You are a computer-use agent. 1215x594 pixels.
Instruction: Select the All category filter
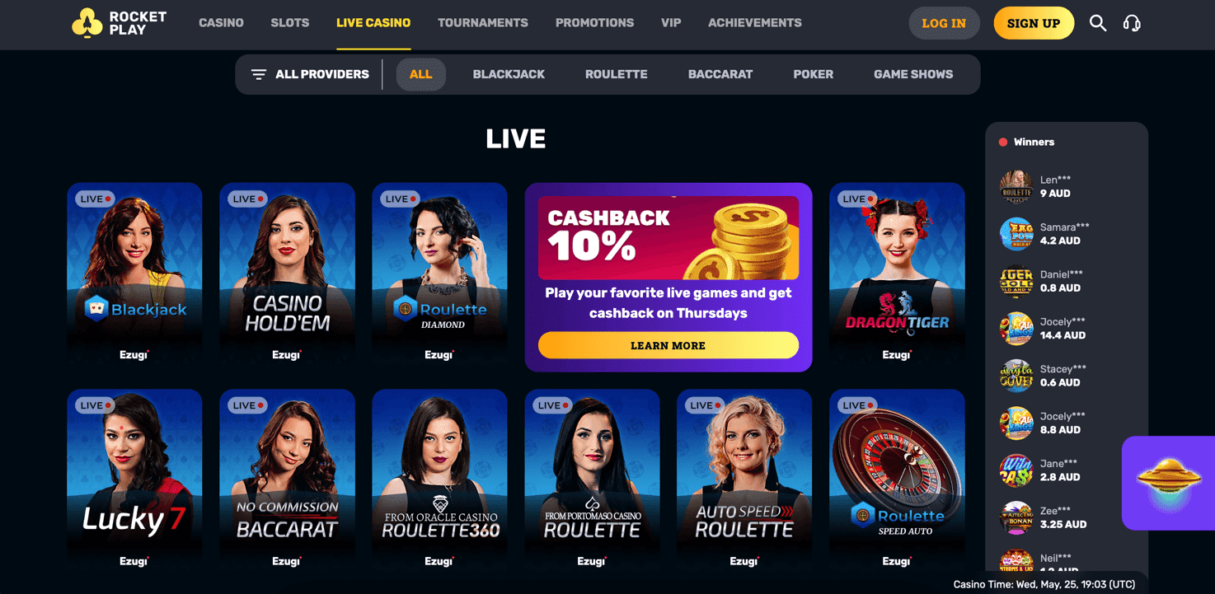coord(420,74)
